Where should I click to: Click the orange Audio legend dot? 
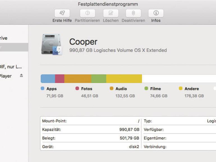point(111,89)
